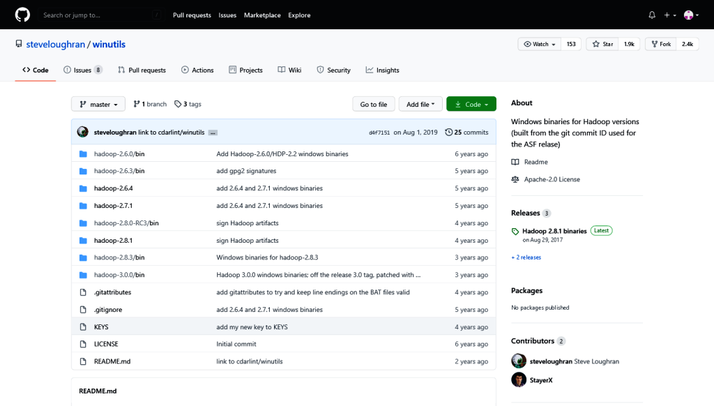Viewport: 714px width, 406px height.
Task: Open commit message 'add gpg2 signatures'
Action: coord(246,171)
